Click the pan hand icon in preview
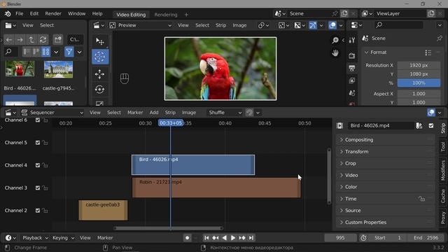 click(335, 53)
